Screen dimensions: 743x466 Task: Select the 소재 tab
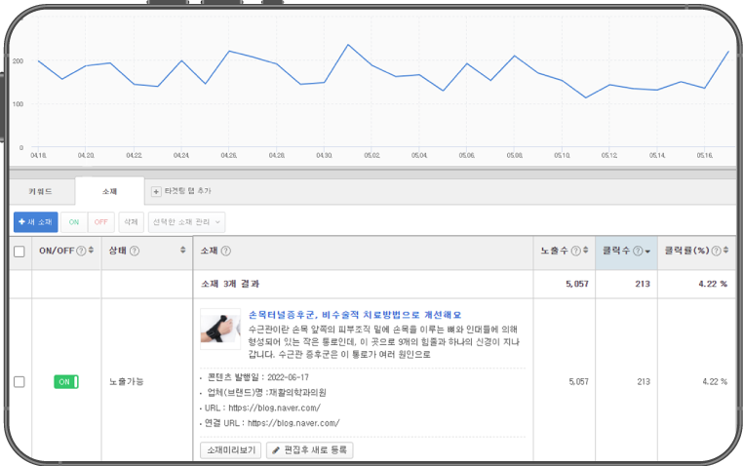pos(109,191)
